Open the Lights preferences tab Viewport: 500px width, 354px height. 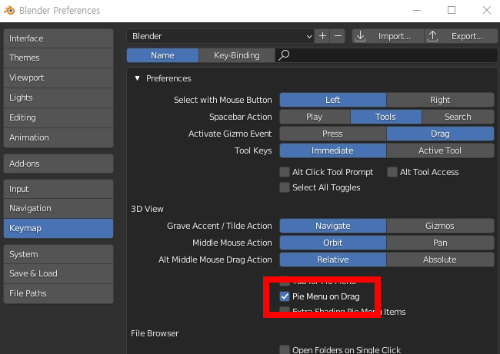pos(58,98)
